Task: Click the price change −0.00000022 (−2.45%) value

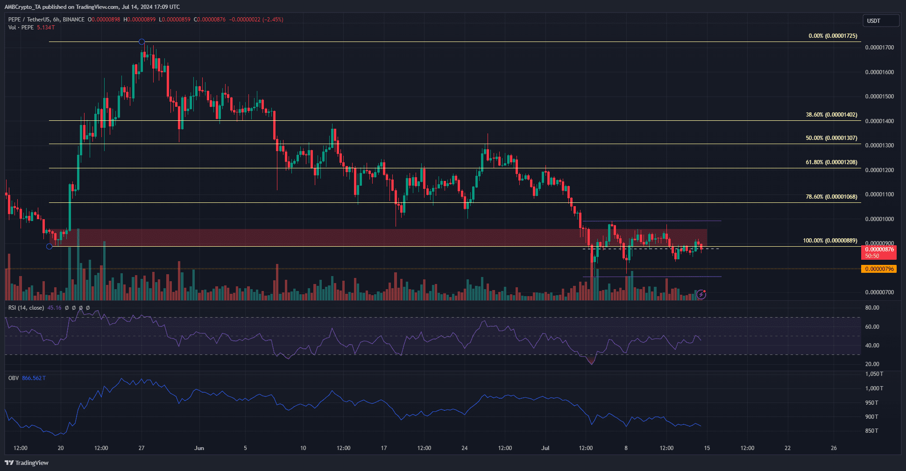Action: point(256,20)
